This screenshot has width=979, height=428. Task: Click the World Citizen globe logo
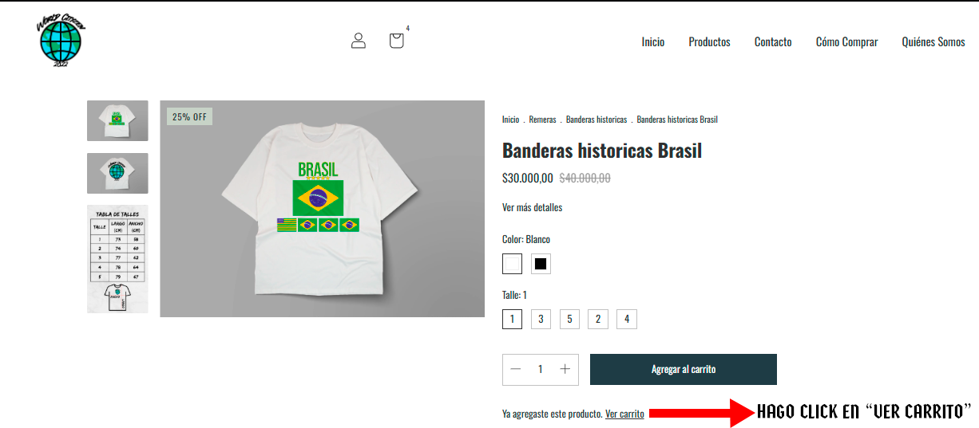pos(61,41)
